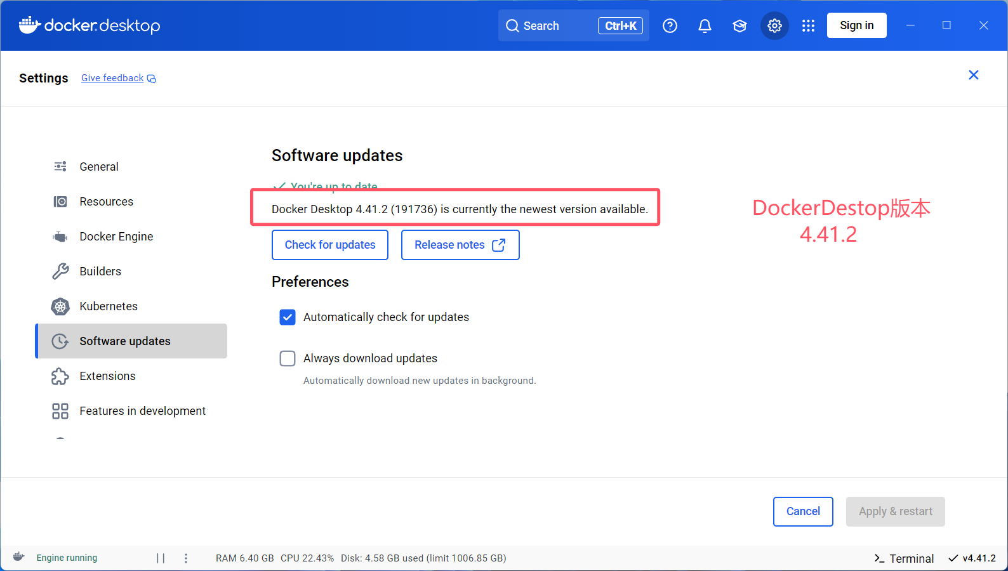1008x571 pixels.
Task: Open the Learning center graduation cap icon
Action: (739, 25)
